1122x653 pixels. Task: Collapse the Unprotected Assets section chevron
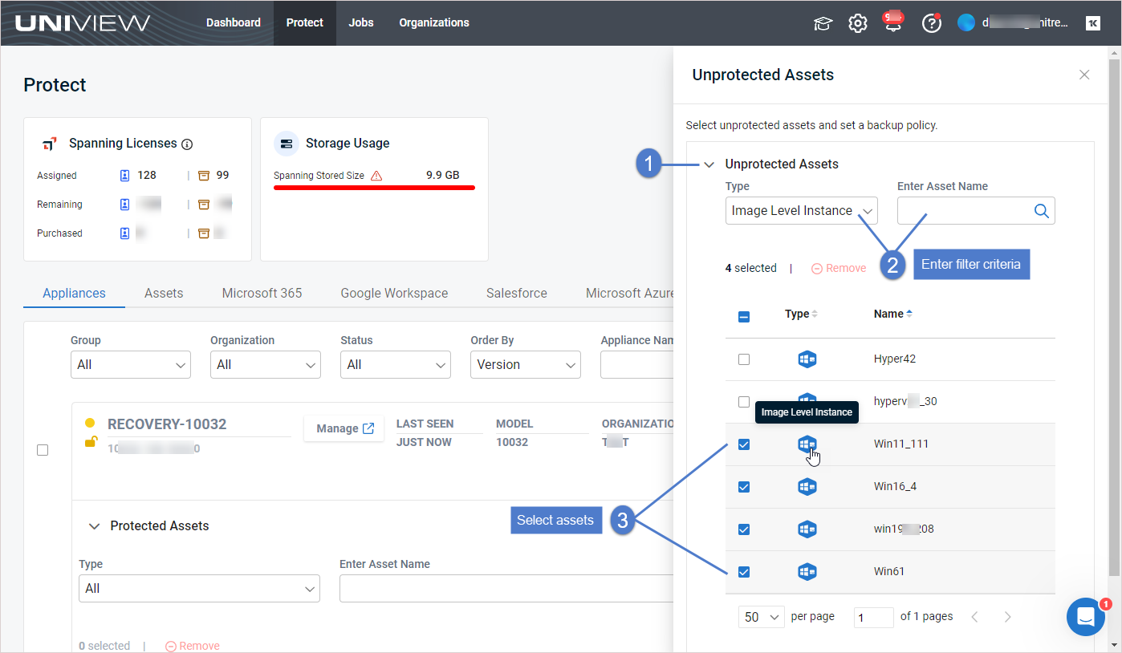[709, 164]
